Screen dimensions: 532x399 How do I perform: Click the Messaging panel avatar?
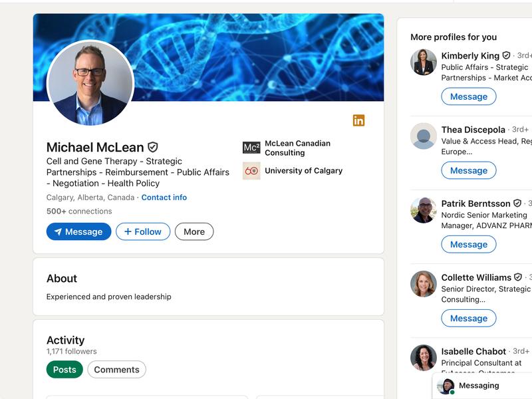click(x=446, y=386)
